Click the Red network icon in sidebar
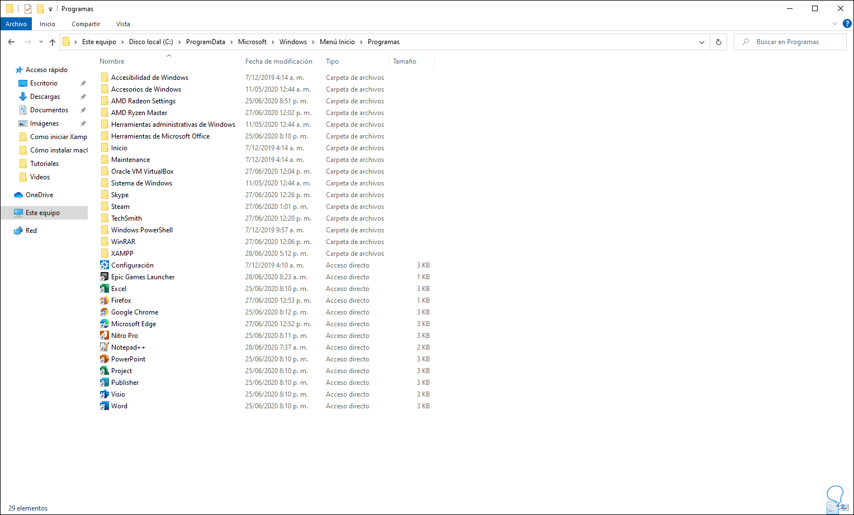The image size is (854, 515). tap(18, 231)
